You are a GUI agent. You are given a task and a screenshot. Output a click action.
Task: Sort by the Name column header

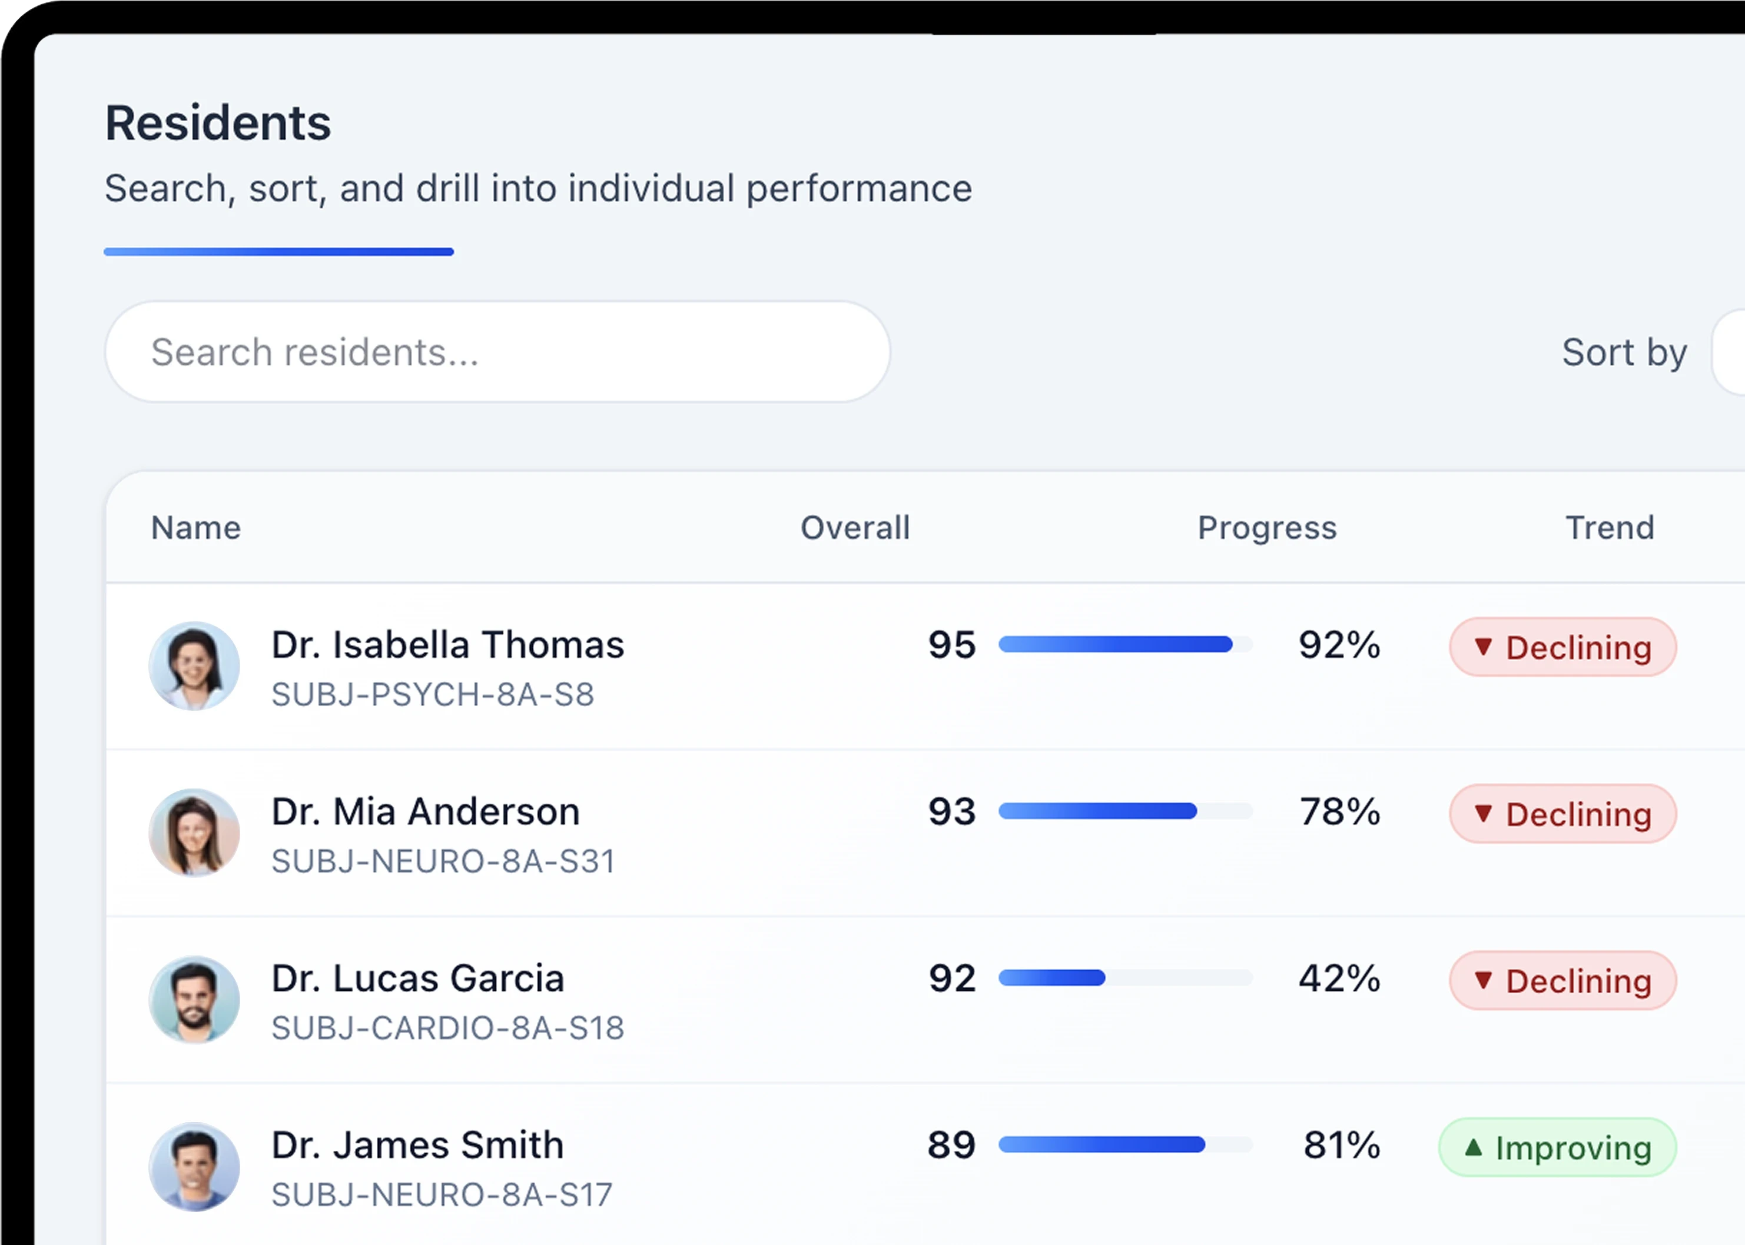click(197, 527)
